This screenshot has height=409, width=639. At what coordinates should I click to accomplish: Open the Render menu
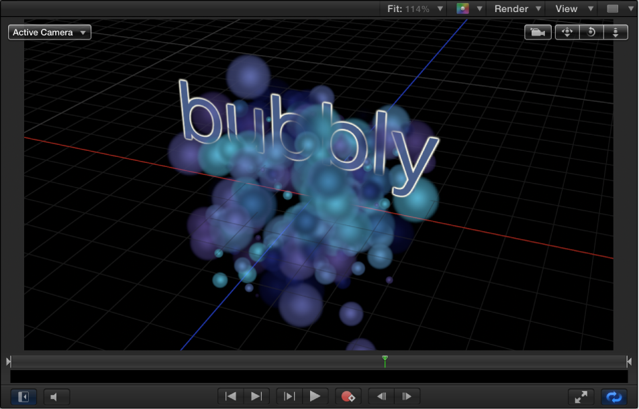[515, 9]
